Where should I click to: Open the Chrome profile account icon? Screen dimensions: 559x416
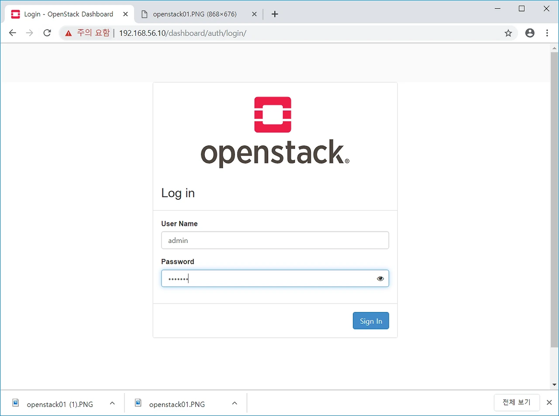530,33
